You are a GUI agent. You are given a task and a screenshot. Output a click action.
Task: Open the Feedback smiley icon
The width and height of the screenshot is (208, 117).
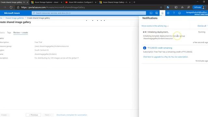179,13
